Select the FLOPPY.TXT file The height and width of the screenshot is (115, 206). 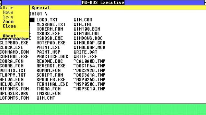click(x=13, y=75)
